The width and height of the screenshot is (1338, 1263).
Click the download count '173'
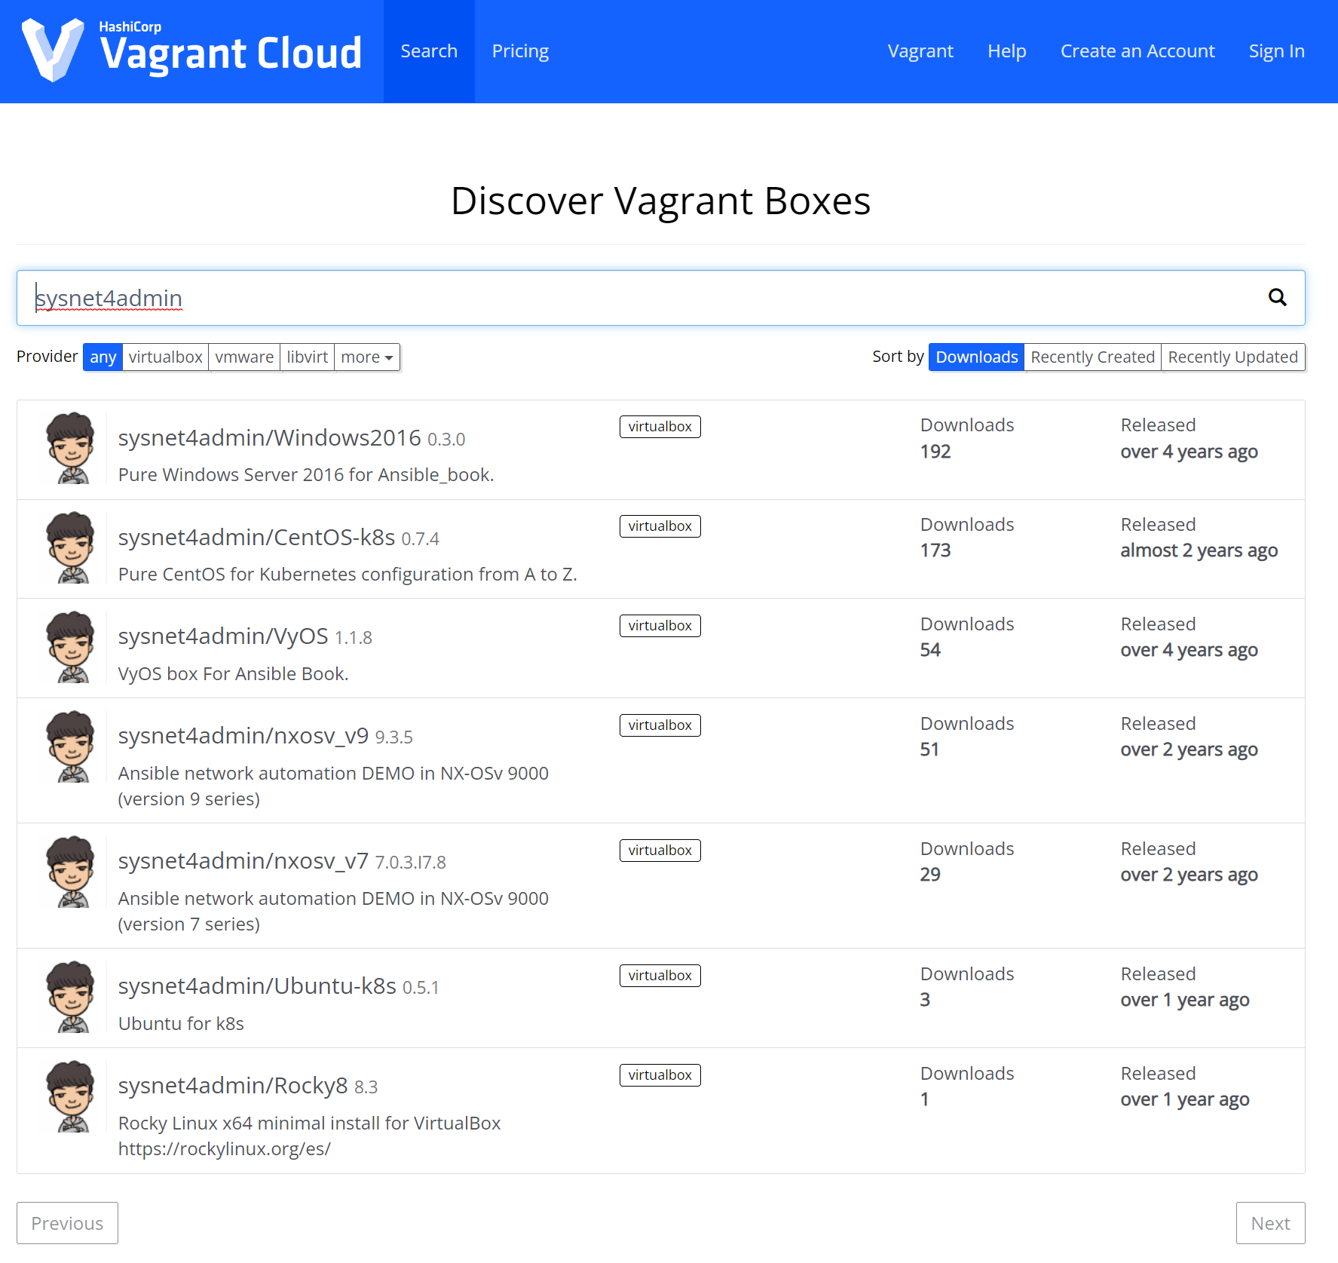point(935,550)
